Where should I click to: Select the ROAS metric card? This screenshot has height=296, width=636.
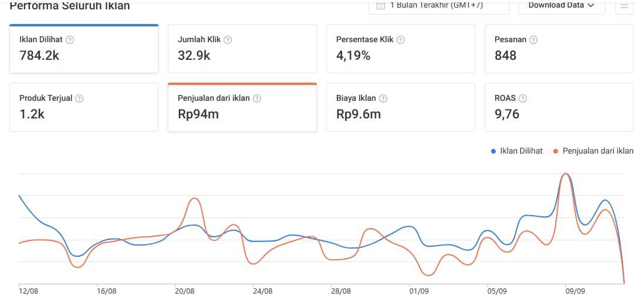[559, 107]
